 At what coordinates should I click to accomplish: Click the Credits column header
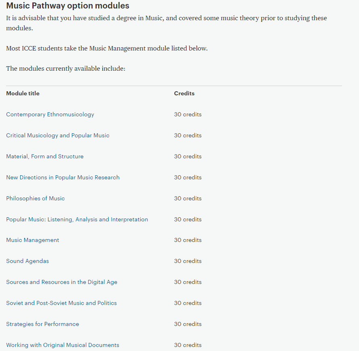pos(184,93)
